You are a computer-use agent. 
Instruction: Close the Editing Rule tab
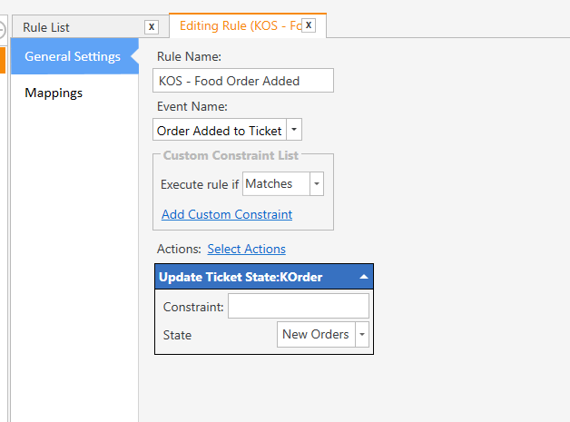click(309, 25)
